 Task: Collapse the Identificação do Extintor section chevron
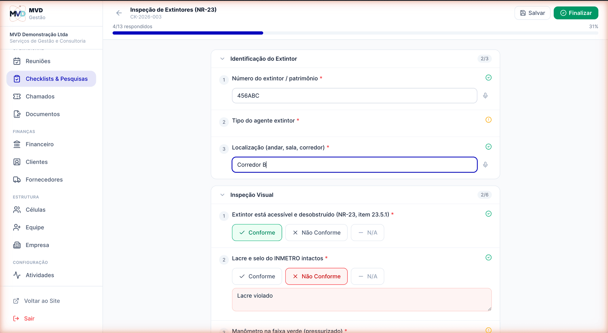222,59
